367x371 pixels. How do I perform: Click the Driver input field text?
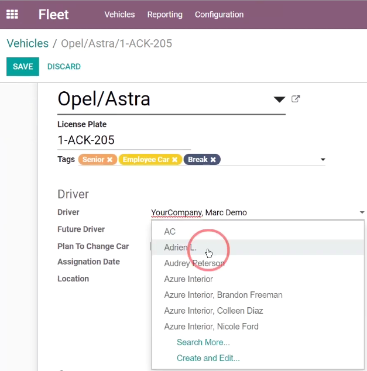coord(199,212)
